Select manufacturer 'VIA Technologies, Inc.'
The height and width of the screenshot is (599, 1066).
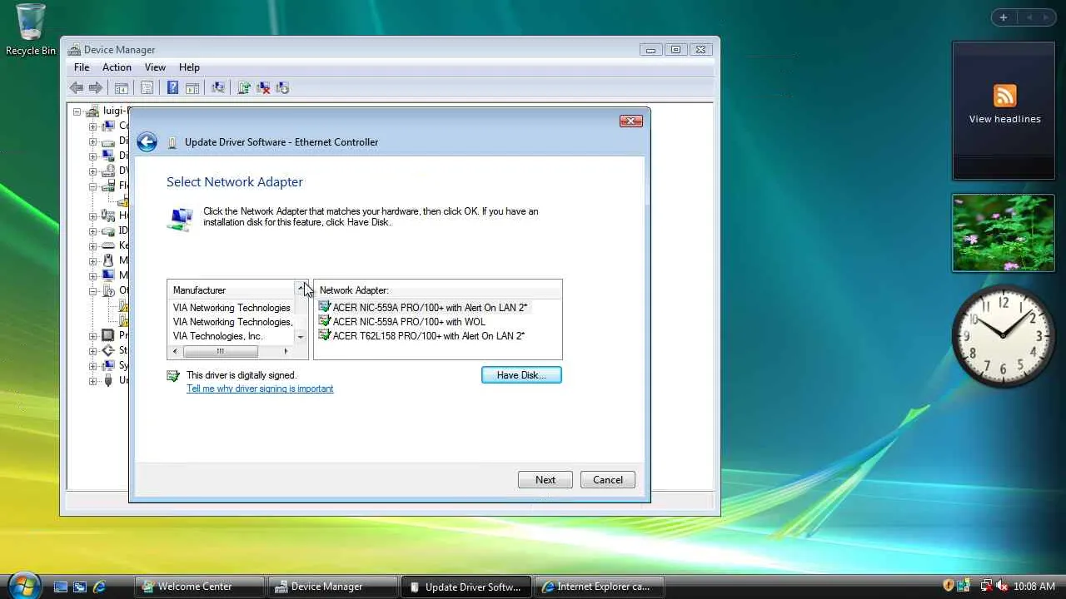218,336
